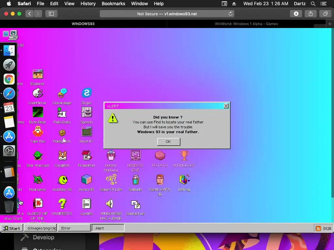Open the Safari History menu
This screenshot has height=250, width=334.
pos(88,4)
